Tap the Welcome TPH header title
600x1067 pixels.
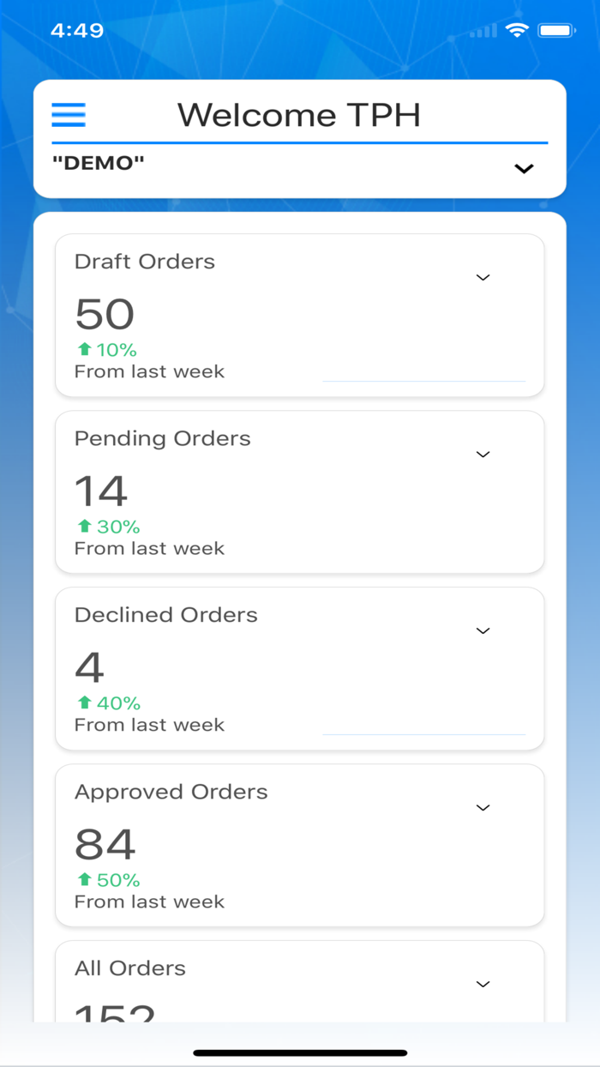tap(299, 115)
